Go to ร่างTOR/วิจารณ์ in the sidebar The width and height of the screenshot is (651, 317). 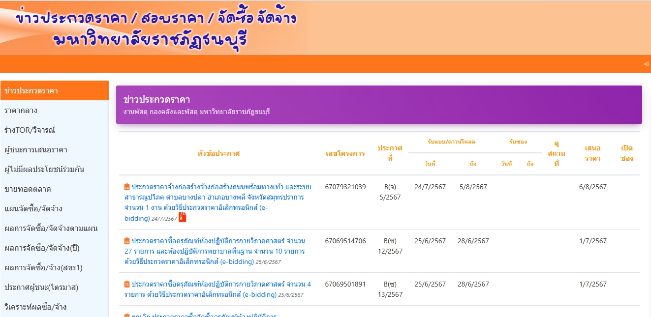[55, 130]
